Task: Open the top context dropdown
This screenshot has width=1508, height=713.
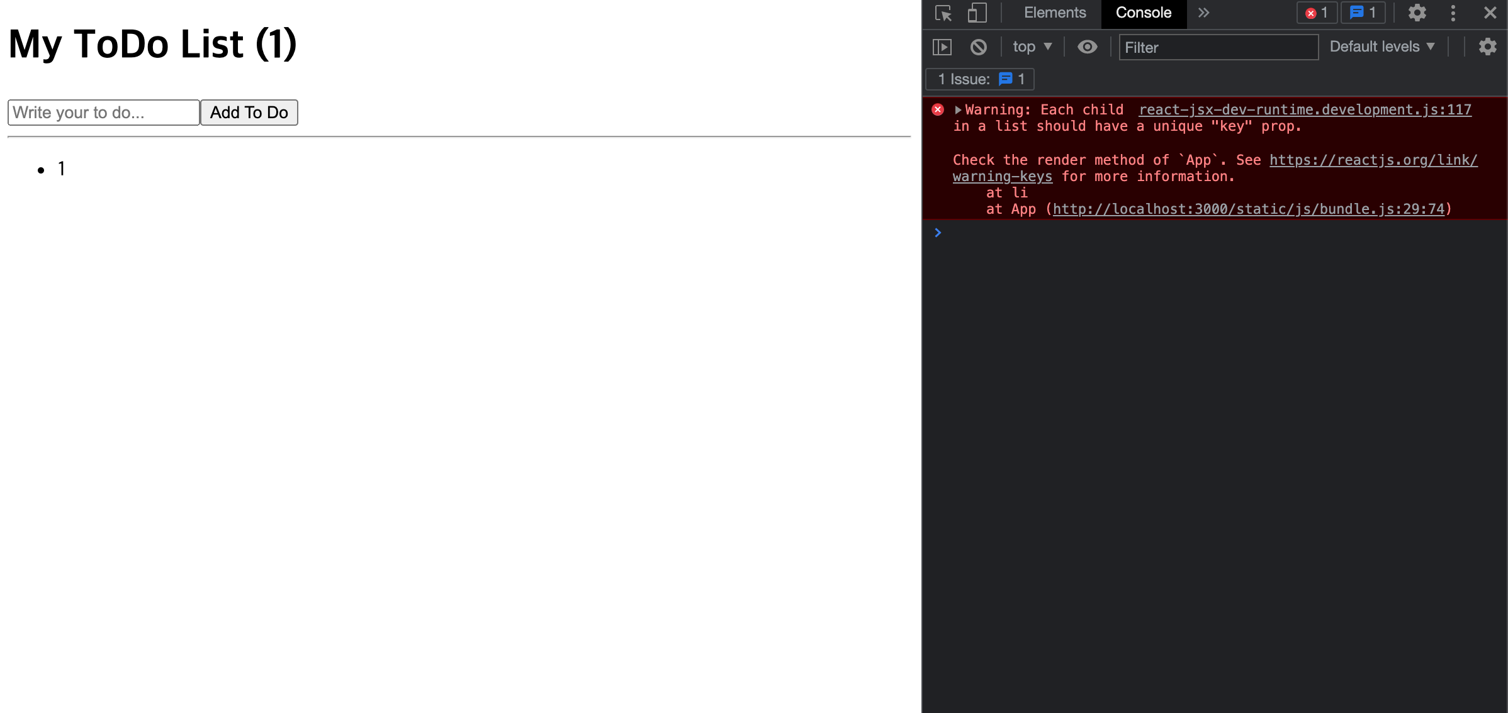Action: (x=1032, y=47)
